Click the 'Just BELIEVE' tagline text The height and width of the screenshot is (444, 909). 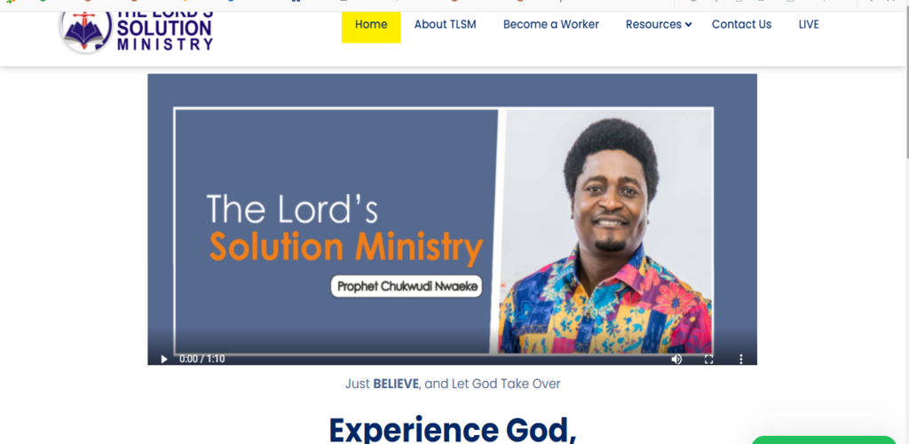453,384
